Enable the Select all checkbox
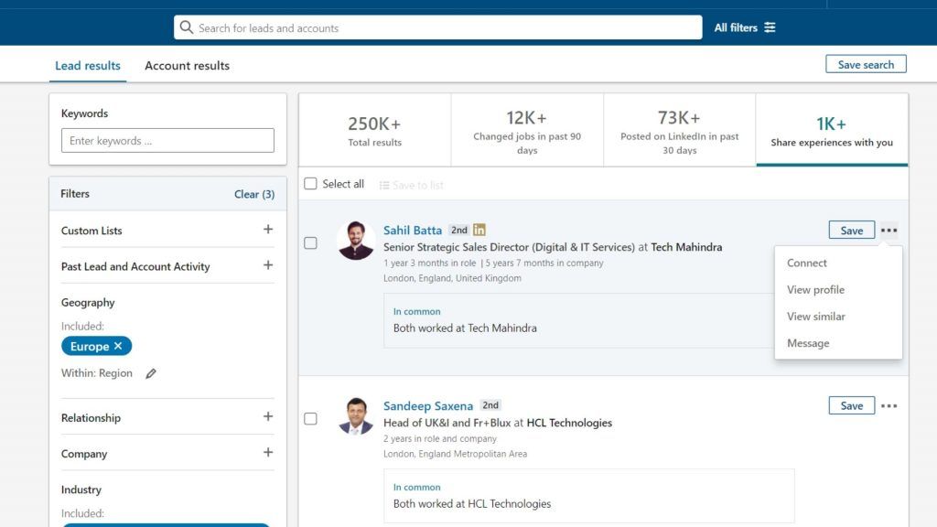937x527 pixels. pos(311,183)
